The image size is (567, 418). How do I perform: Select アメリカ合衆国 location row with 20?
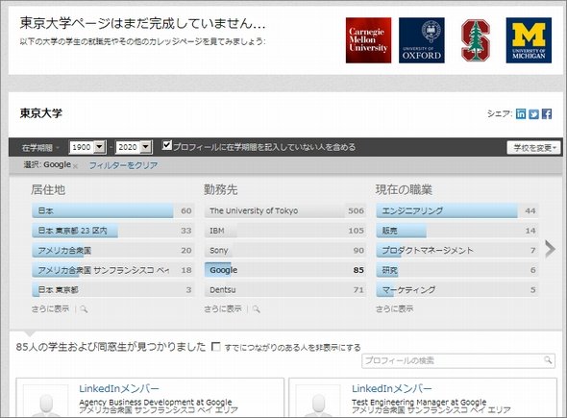point(112,250)
